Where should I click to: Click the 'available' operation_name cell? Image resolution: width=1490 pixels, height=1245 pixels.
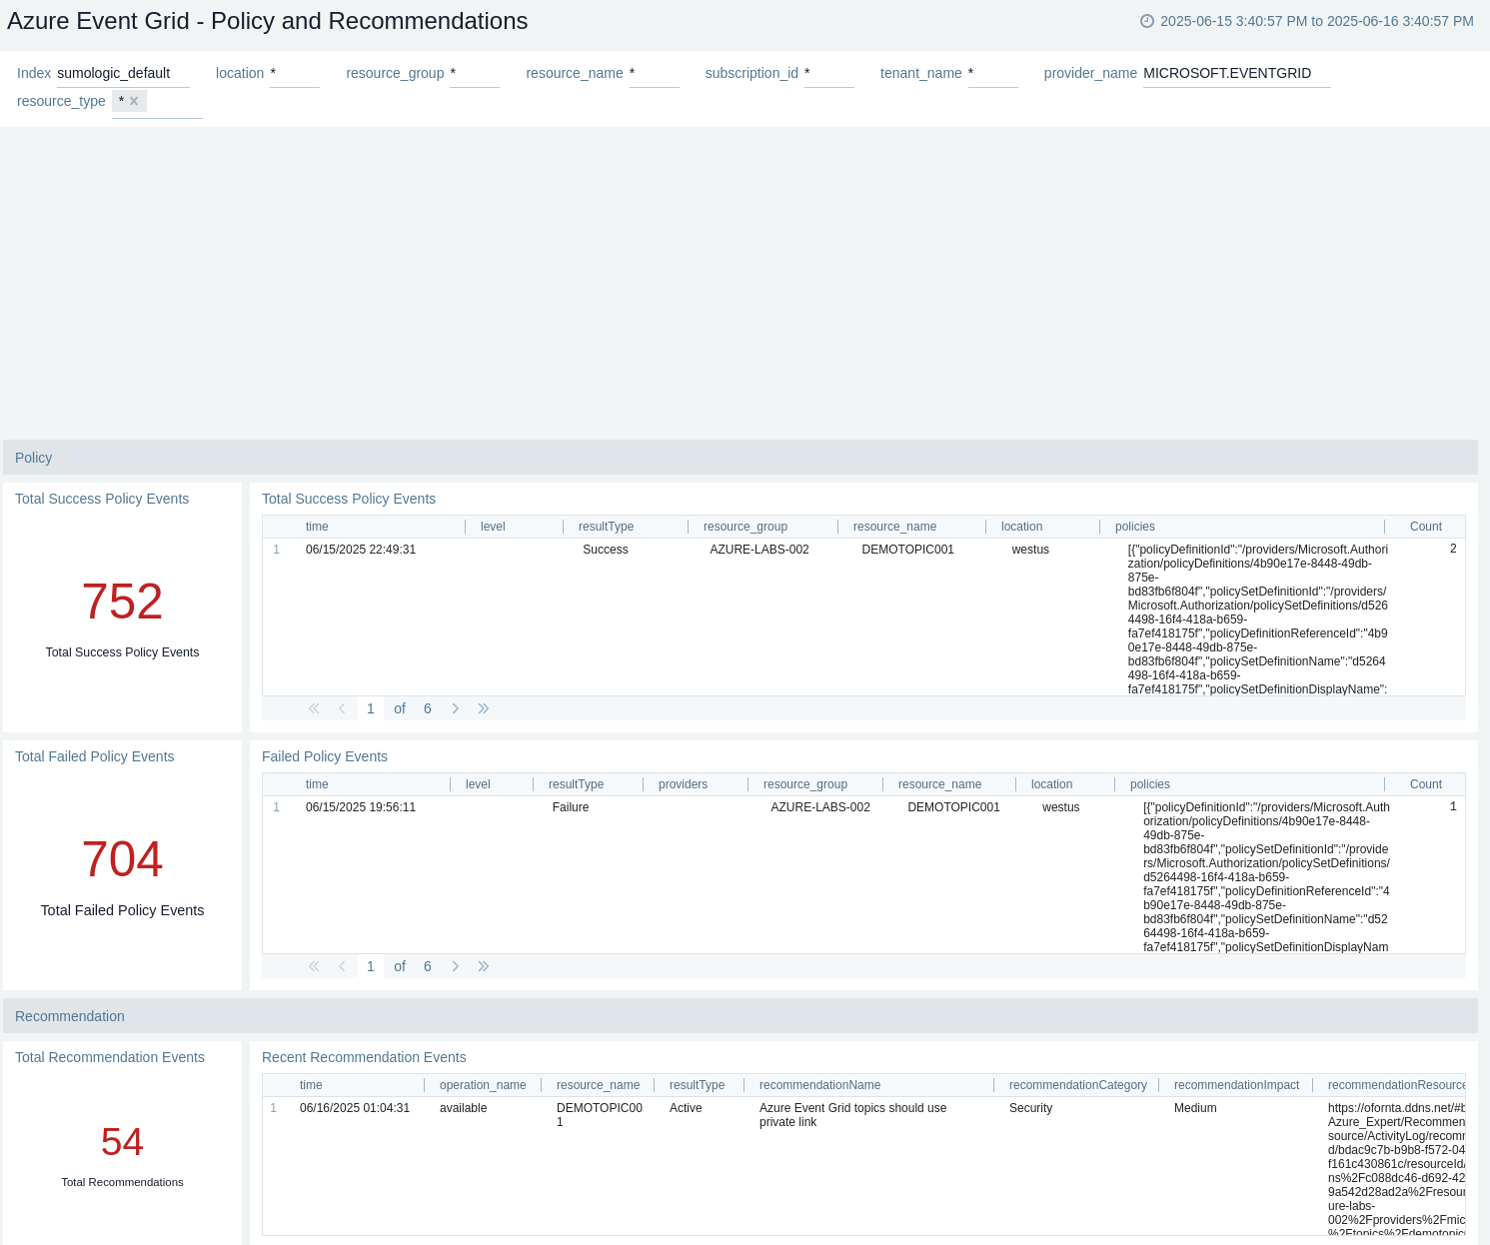tap(464, 1108)
